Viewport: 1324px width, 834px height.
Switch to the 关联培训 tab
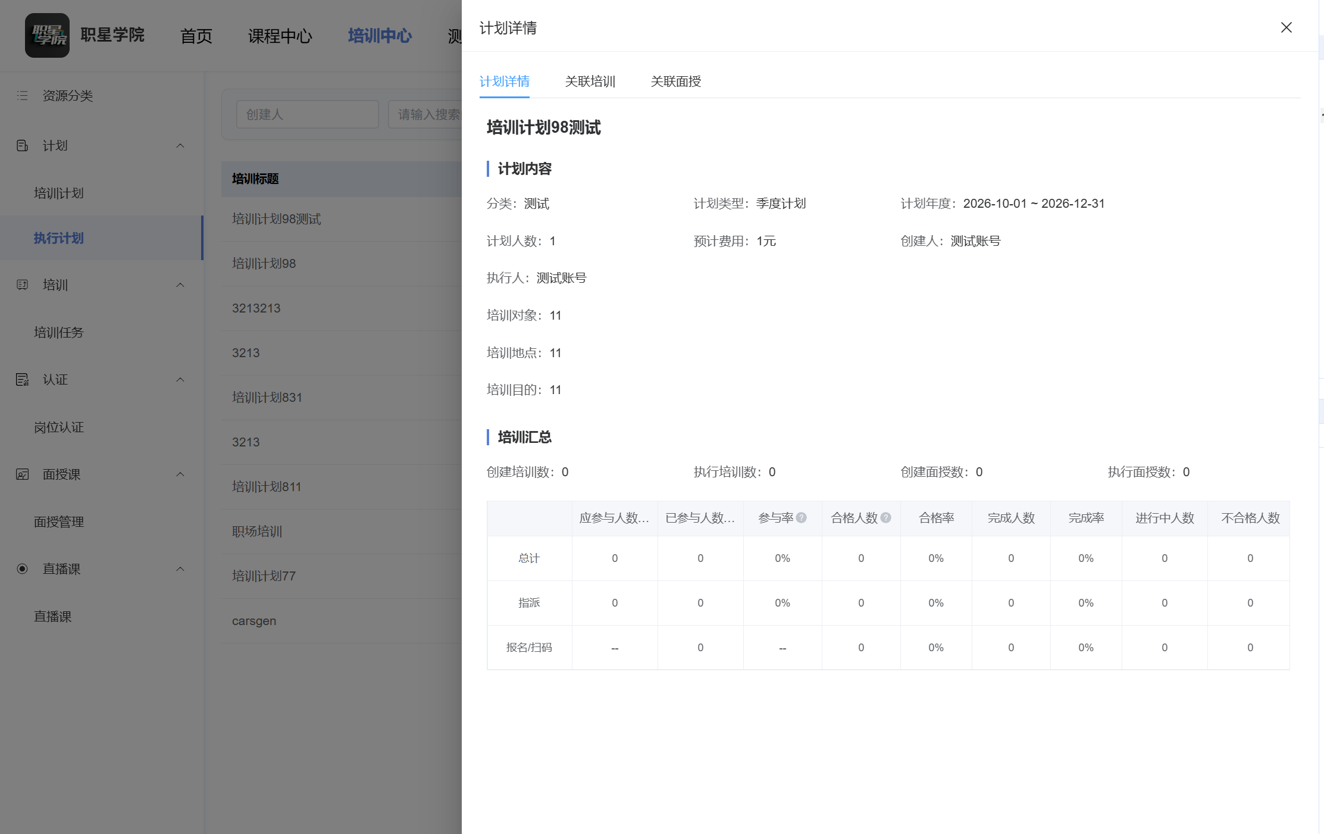(x=590, y=82)
